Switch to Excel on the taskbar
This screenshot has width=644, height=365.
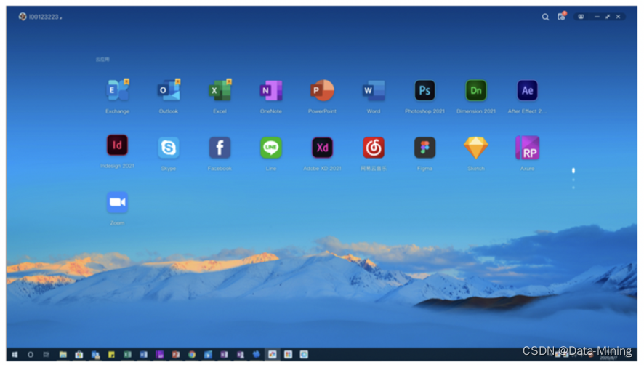click(127, 354)
